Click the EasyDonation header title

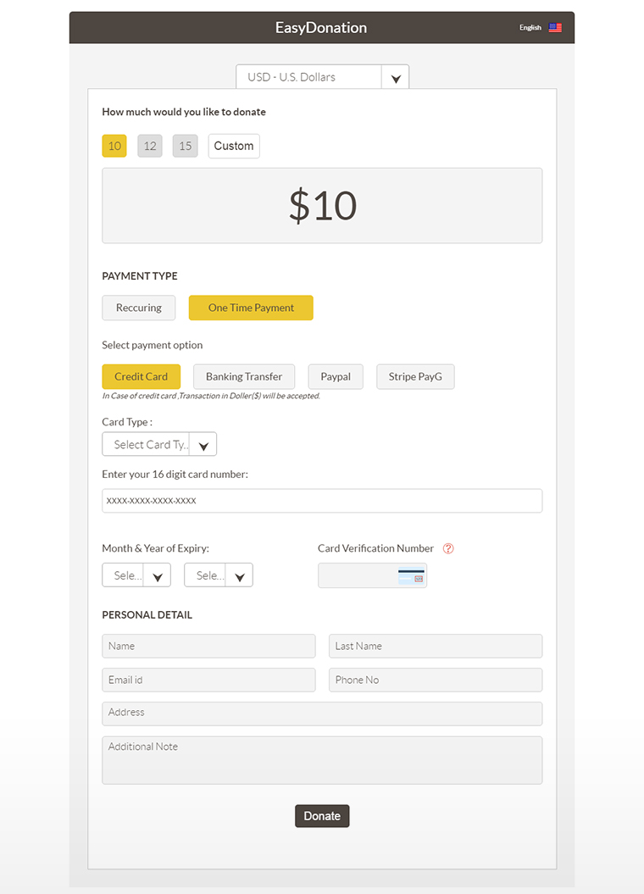tap(321, 27)
